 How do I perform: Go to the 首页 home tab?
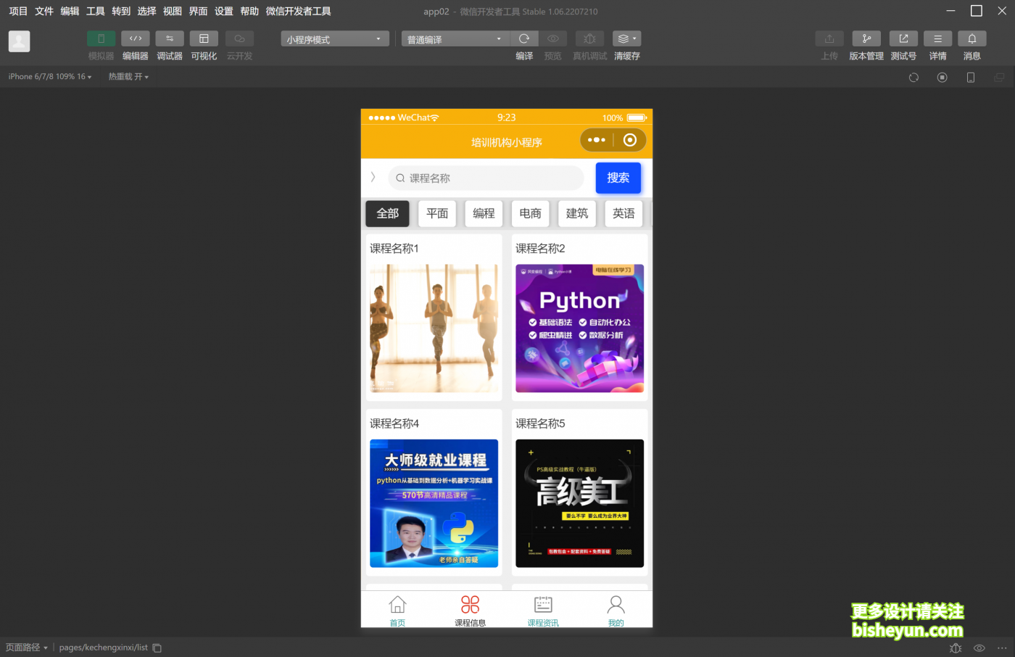[397, 611]
